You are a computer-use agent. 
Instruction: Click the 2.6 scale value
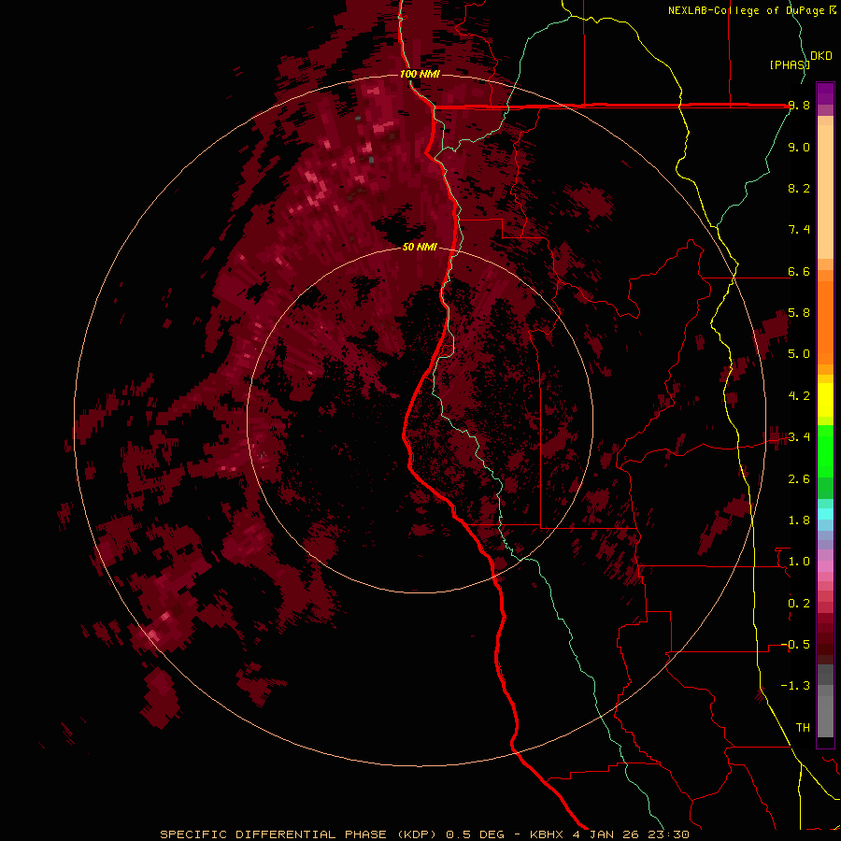[x=799, y=479]
